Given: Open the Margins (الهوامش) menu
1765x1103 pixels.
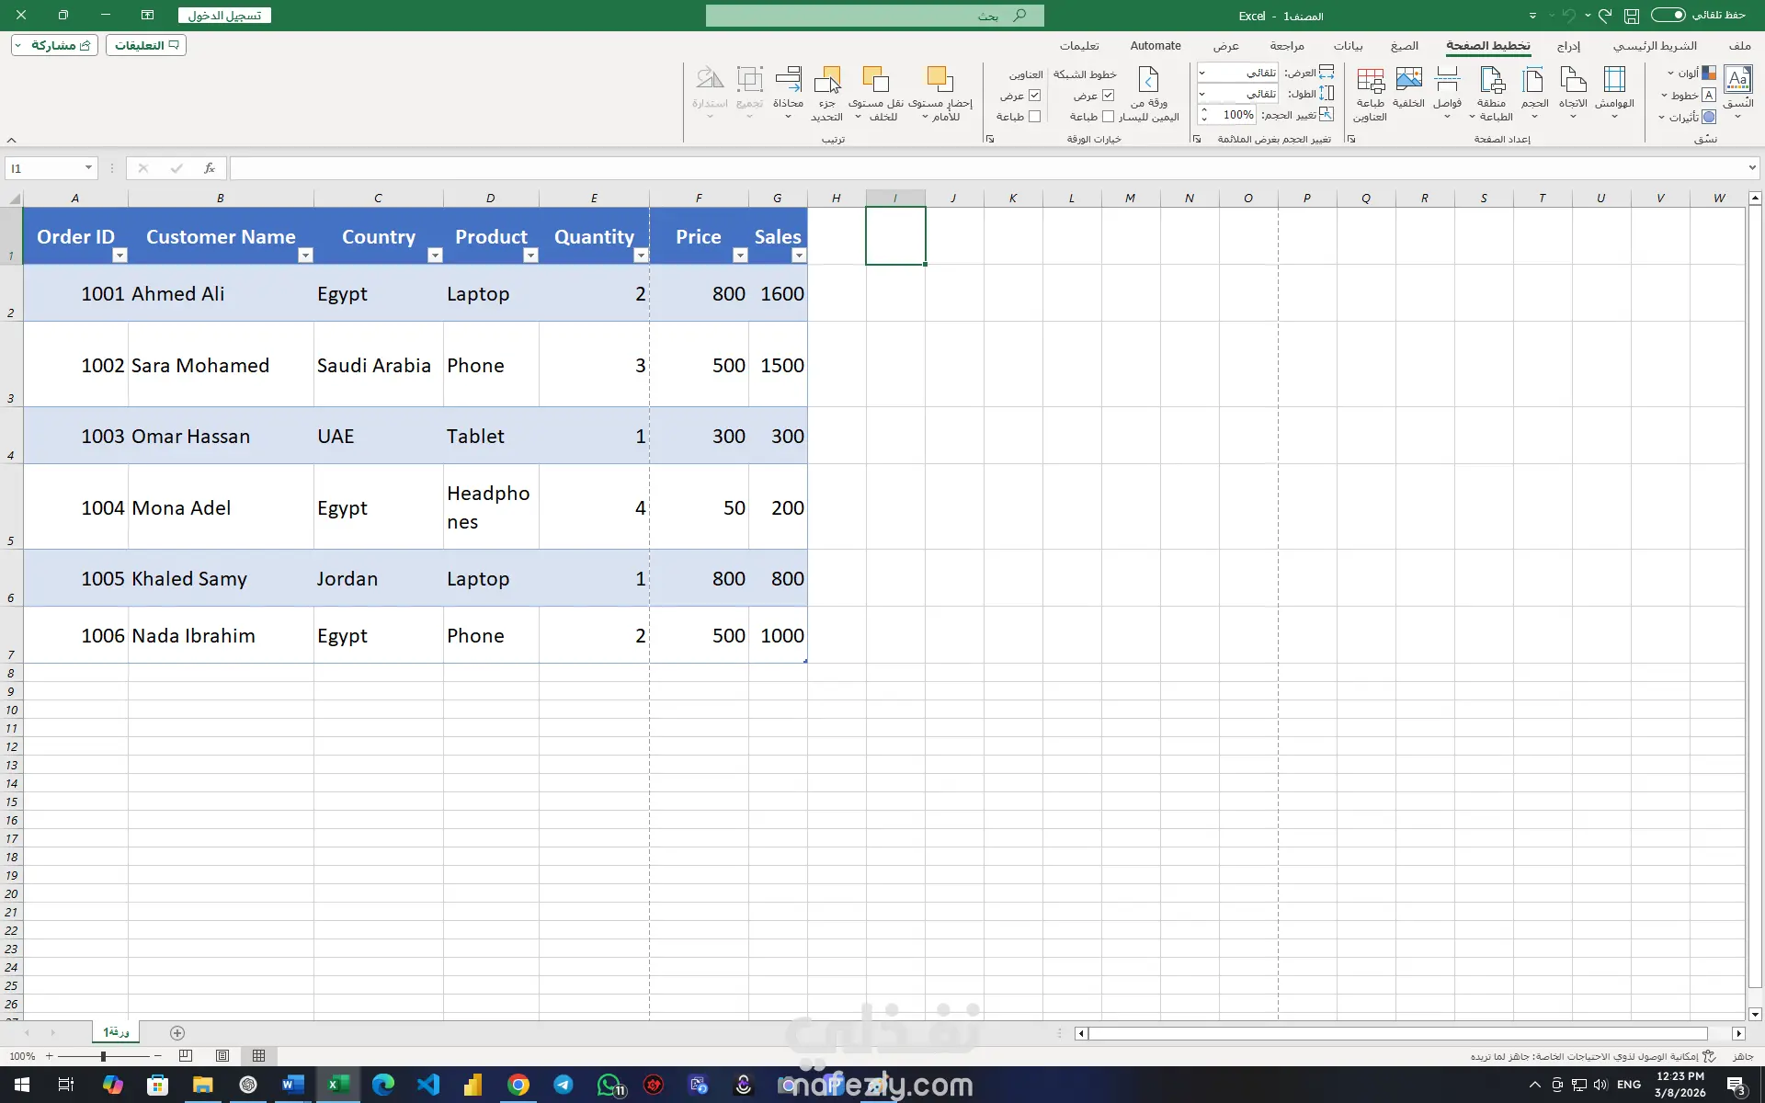Looking at the screenshot, I should pos(1614,81).
